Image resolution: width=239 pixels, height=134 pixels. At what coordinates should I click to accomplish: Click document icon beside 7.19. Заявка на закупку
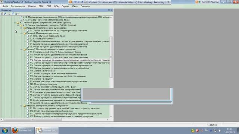coord(28,79)
